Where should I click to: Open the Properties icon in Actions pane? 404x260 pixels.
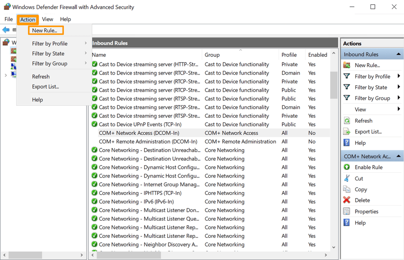(346, 211)
